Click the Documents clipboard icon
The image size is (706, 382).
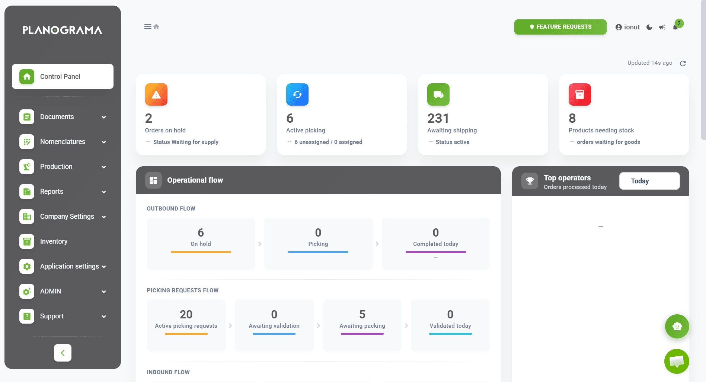point(27,117)
